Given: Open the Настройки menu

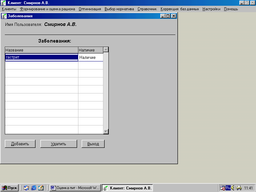Looking at the screenshot, I should (211, 9).
